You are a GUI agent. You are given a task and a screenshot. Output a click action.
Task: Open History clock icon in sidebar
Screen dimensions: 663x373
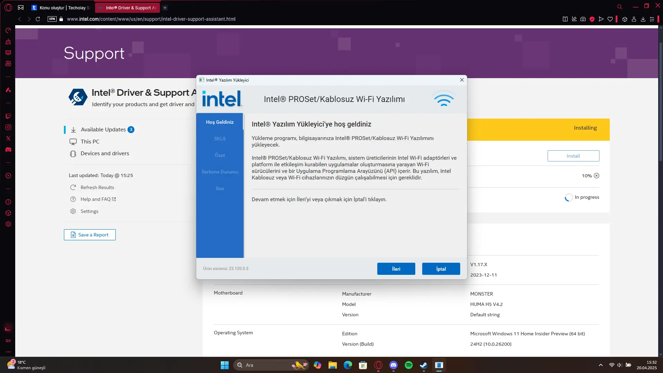[x=8, y=202]
